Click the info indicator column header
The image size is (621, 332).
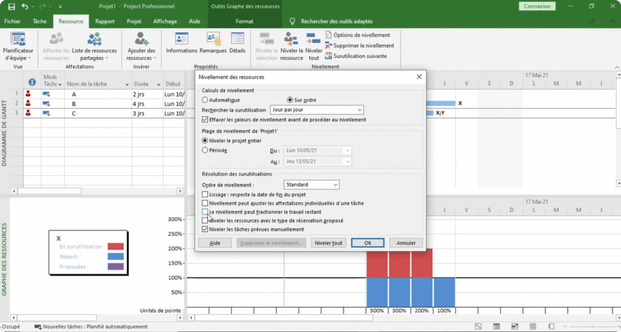pyautogui.click(x=32, y=82)
